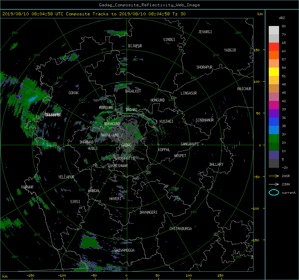Click the JEVARGI city label
This screenshot has height=280, width=299.
pos(205,32)
